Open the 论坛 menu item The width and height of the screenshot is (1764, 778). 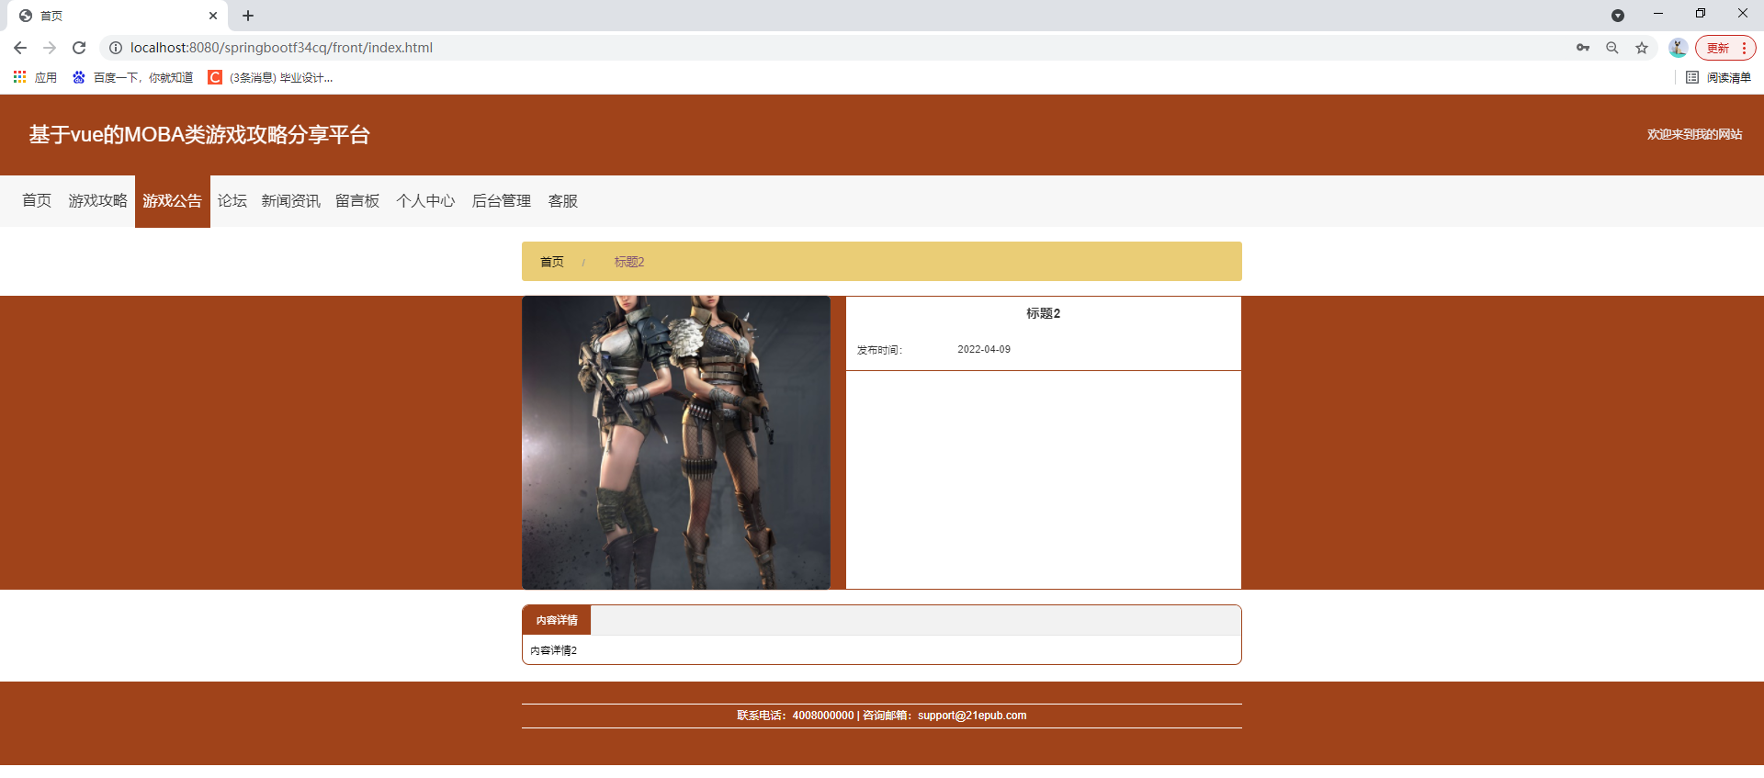(x=232, y=201)
